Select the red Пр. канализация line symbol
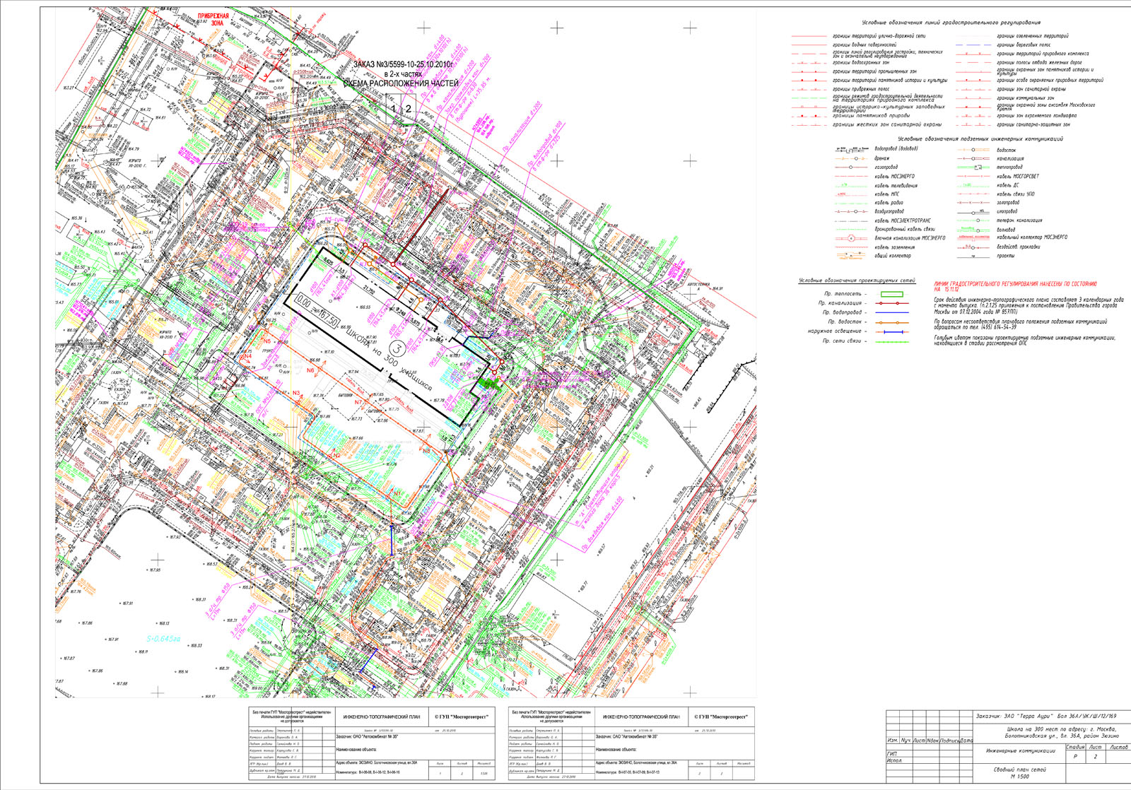 [x=891, y=302]
